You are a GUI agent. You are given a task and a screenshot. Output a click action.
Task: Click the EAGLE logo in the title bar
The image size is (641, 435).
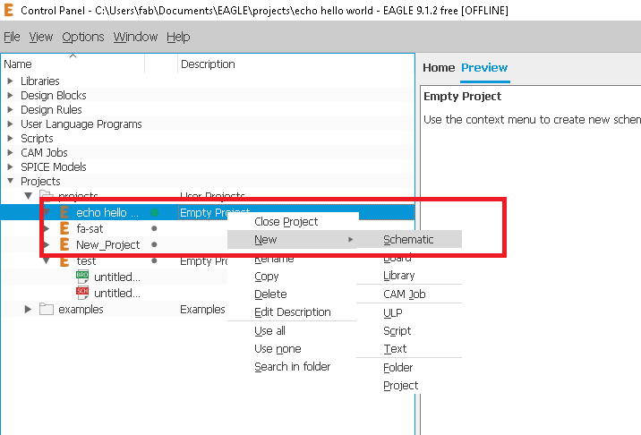pos(9,10)
